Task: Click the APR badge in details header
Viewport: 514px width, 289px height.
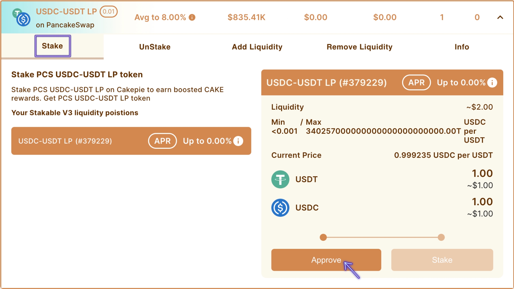Action: (x=416, y=82)
